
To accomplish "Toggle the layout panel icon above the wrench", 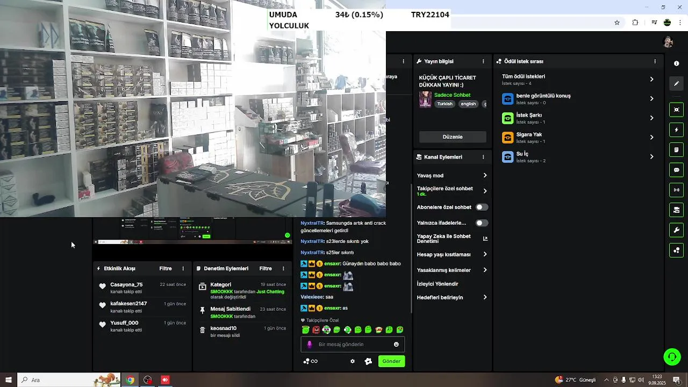I will pos(676,210).
